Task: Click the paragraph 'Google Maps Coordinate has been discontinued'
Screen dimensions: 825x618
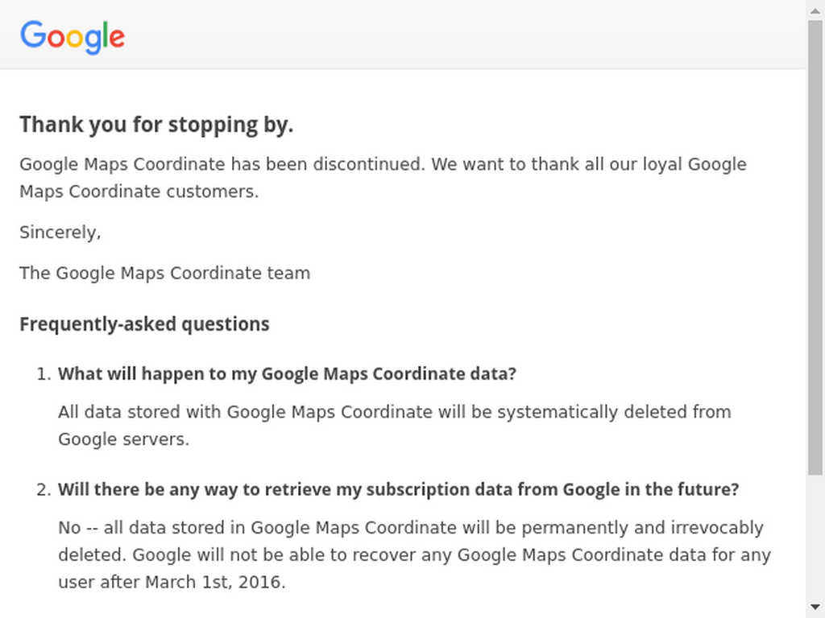Action: click(383, 178)
